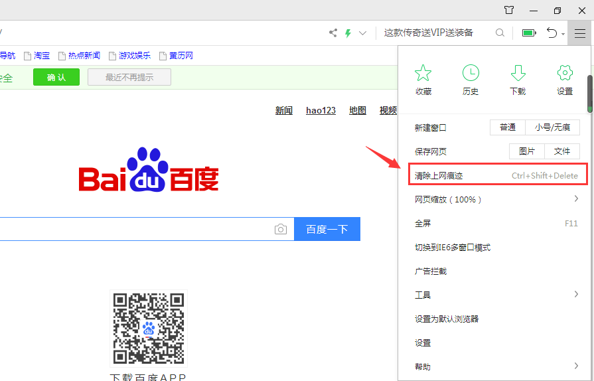Screen dimensions: 594x381
Task: Click the share icon in the address bar
Action: (x=333, y=33)
